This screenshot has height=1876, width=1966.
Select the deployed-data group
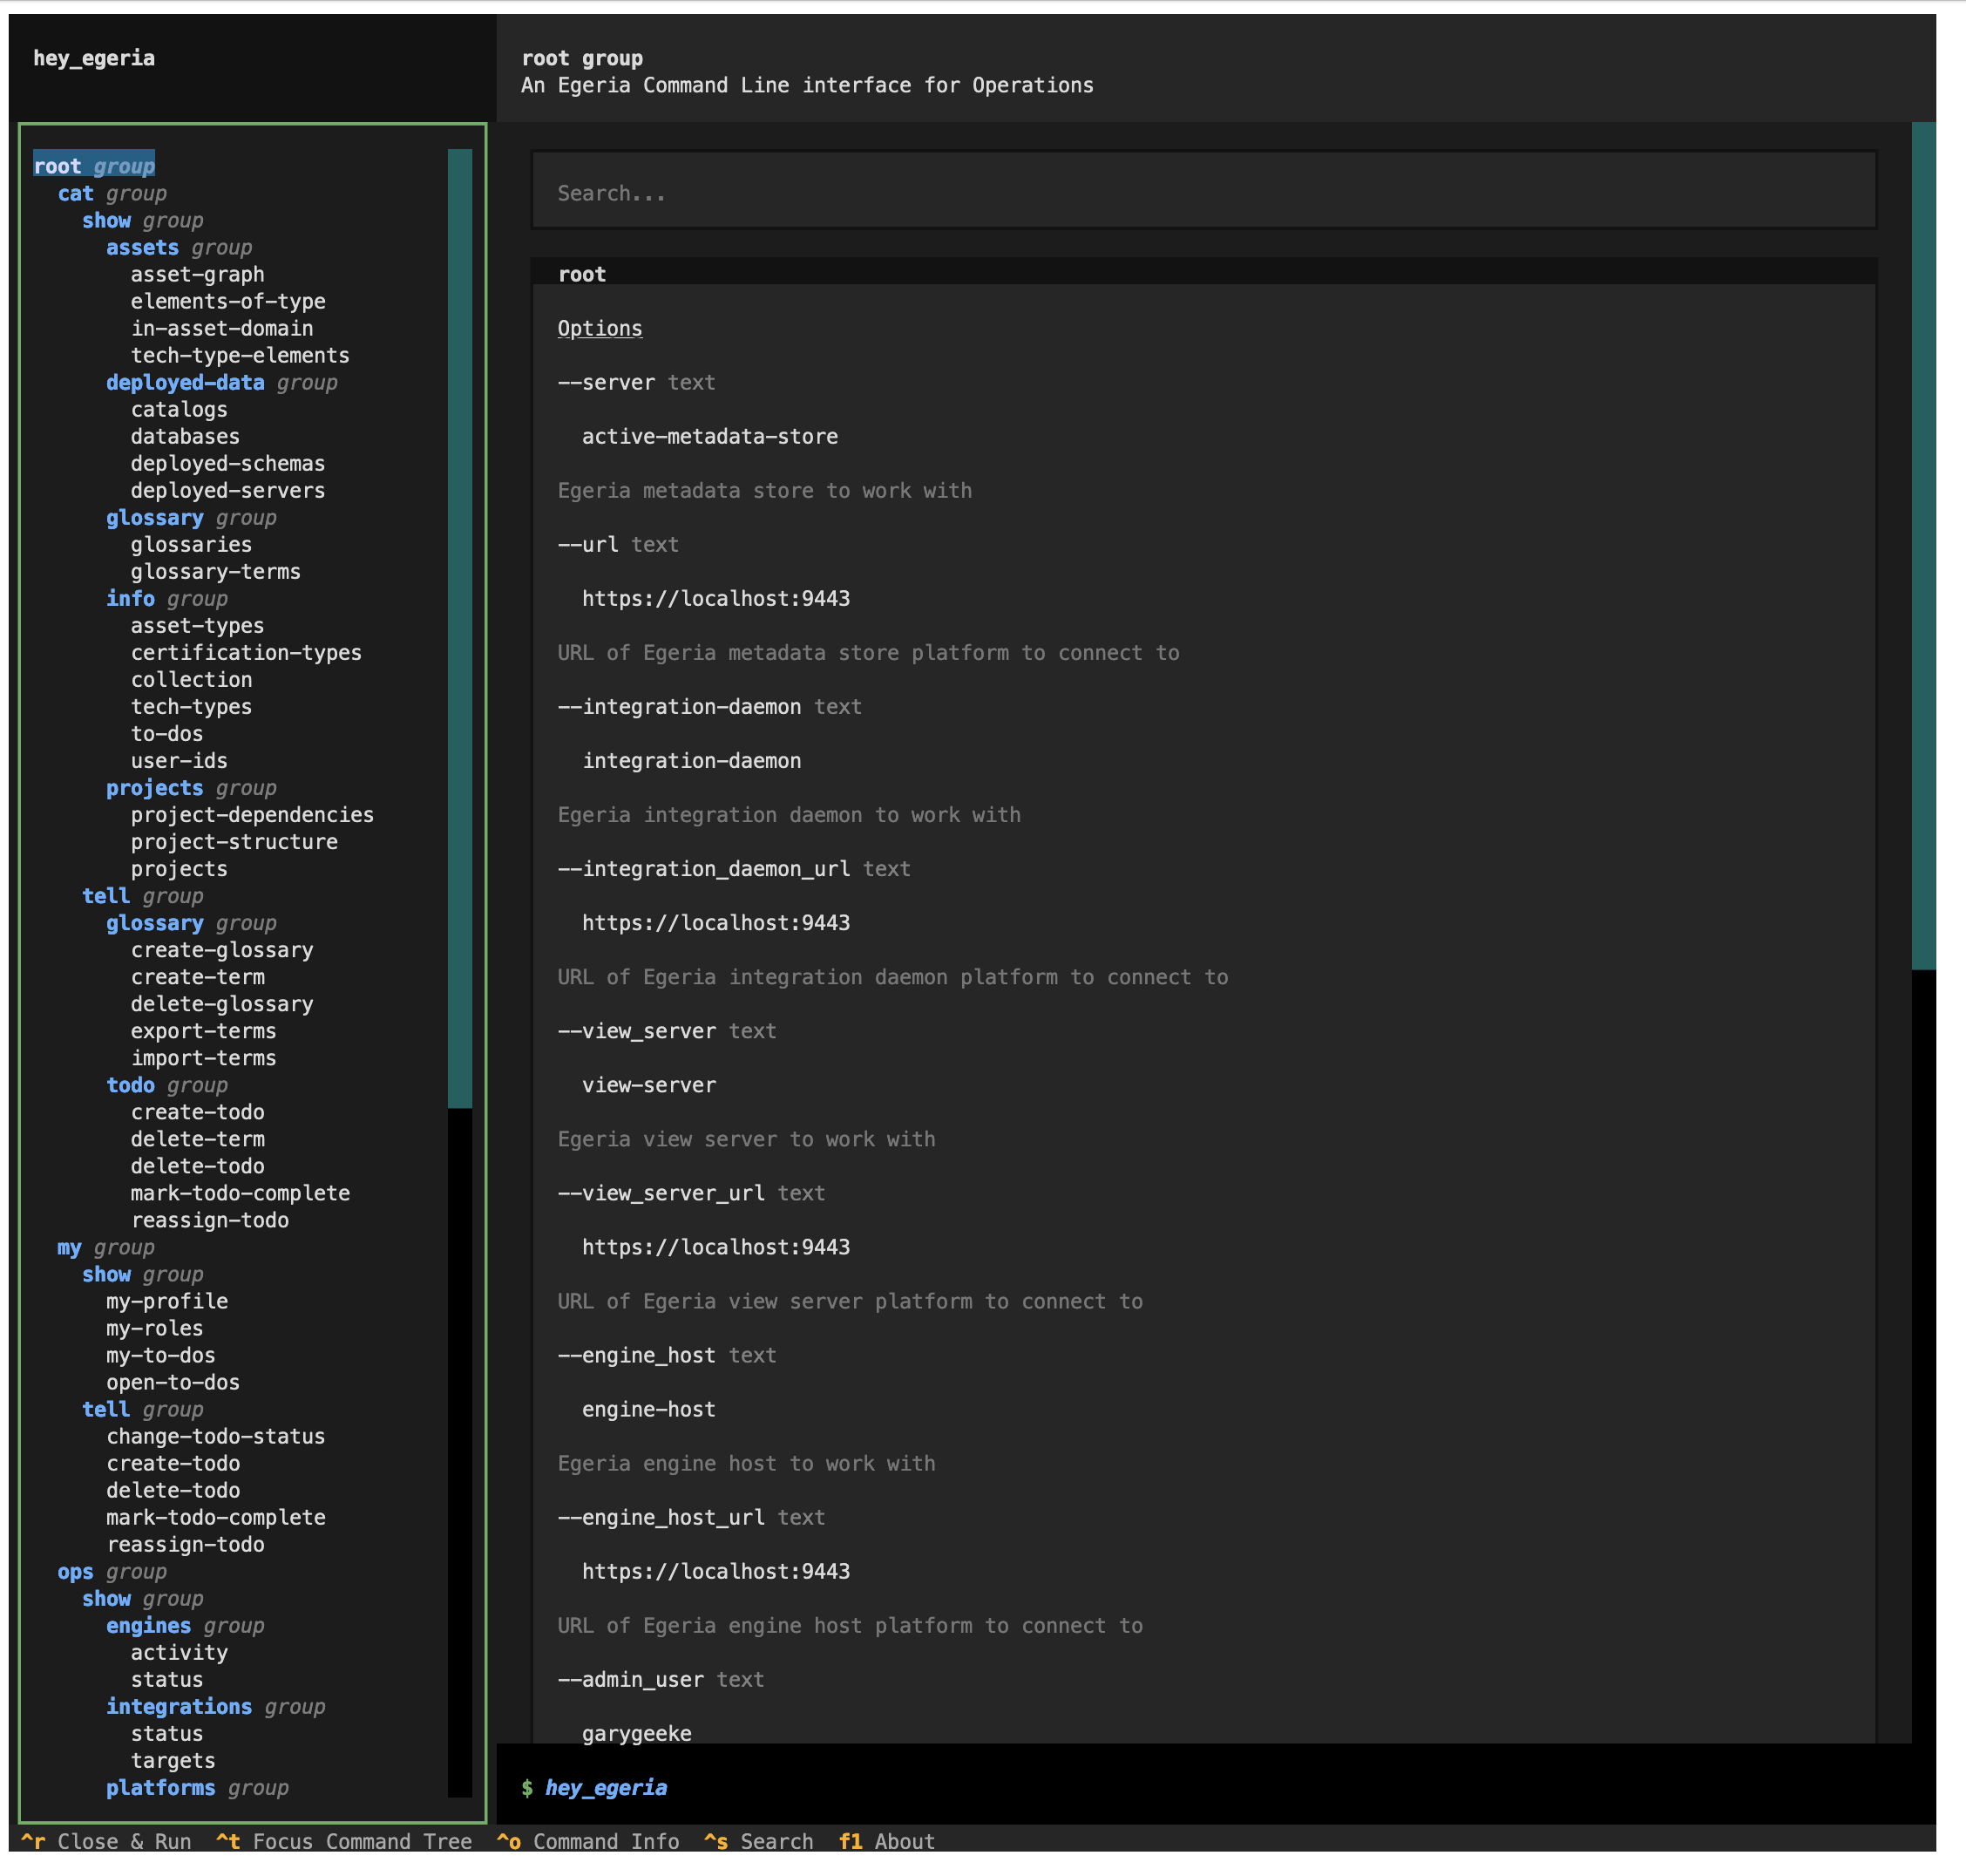[x=222, y=382]
